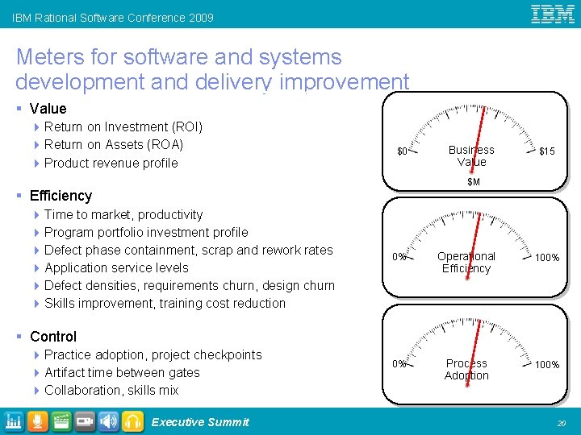Click the 'Value' heading
This screenshot has width=581, height=435.
[48, 109]
